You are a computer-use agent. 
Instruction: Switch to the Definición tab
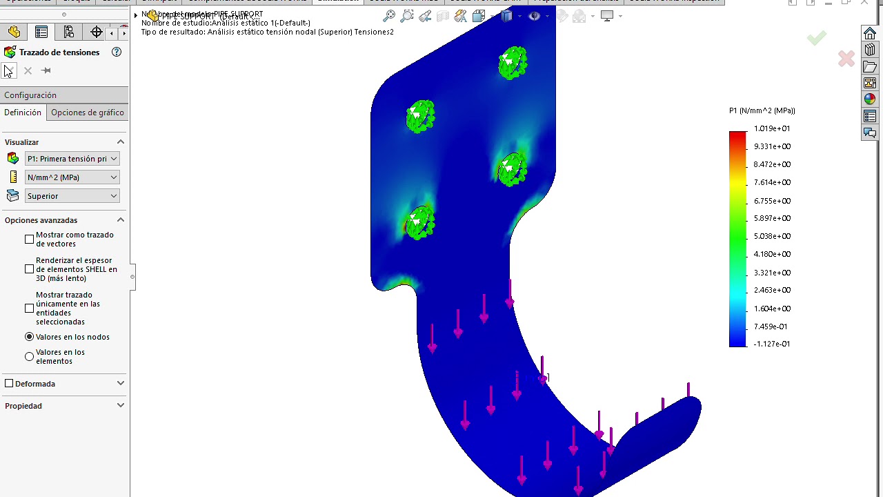pos(23,113)
